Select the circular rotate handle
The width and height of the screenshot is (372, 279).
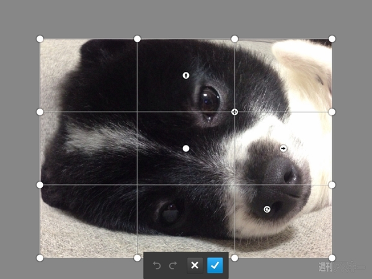point(267,210)
